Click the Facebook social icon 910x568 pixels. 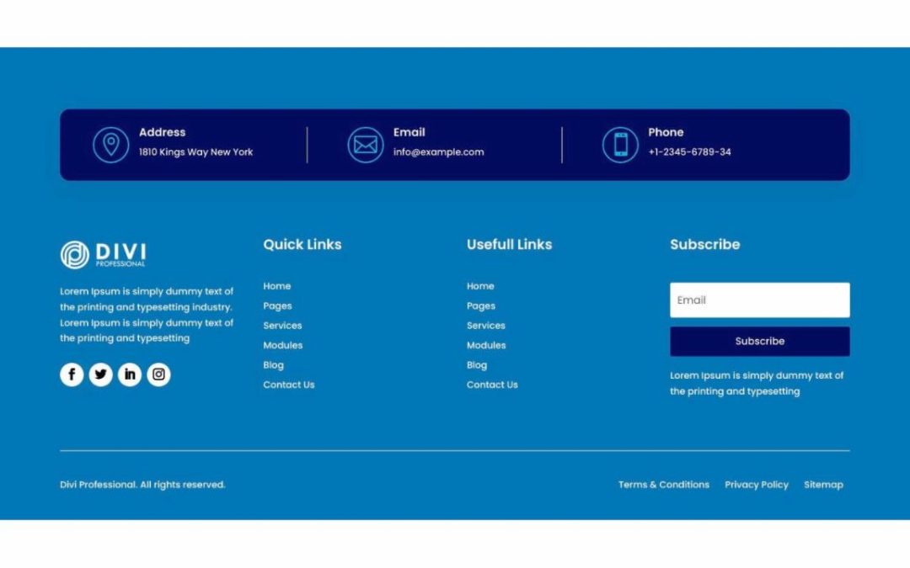coord(72,374)
